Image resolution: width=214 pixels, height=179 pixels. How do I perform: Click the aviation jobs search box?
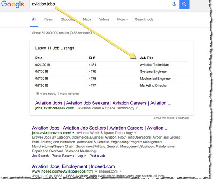(x=101, y=4)
